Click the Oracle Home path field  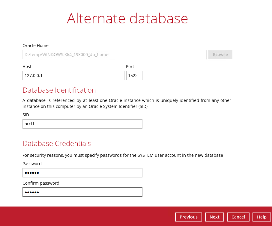[115, 55]
